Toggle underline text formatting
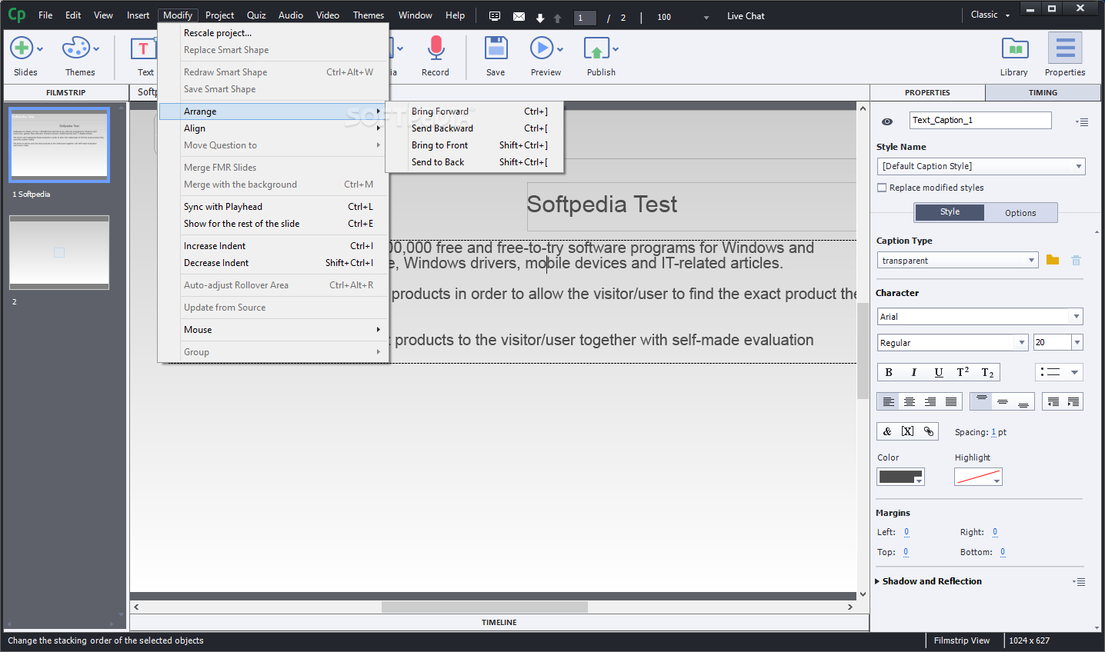 938,372
